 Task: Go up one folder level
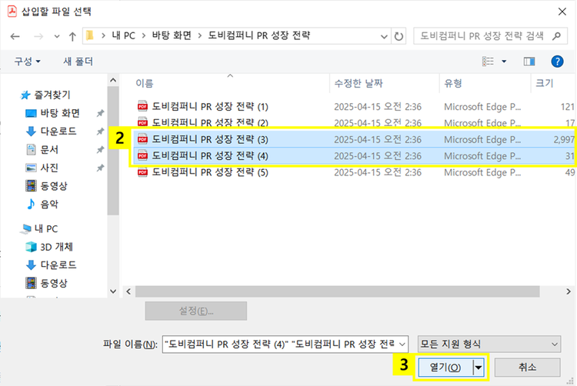tap(72, 36)
